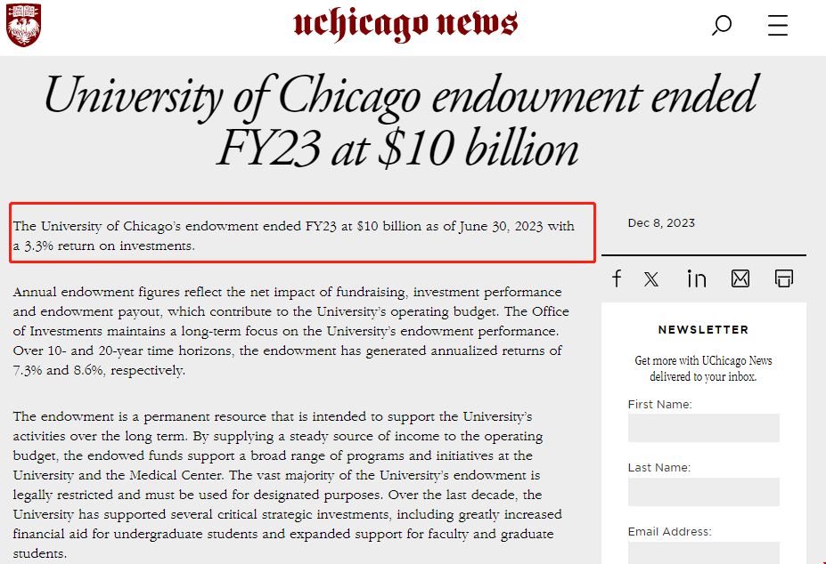
Task: Click the NEWSLETTER heading
Action: [703, 329]
